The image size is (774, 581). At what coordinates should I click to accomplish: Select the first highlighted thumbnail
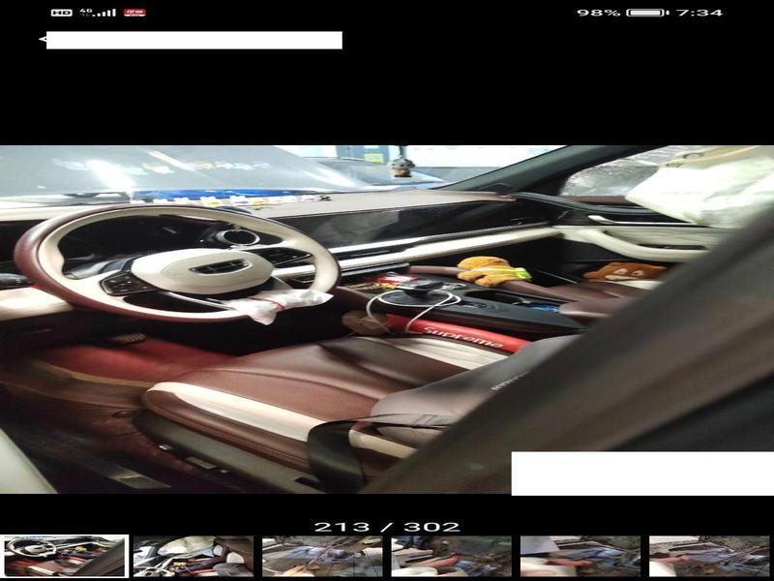[64, 556]
